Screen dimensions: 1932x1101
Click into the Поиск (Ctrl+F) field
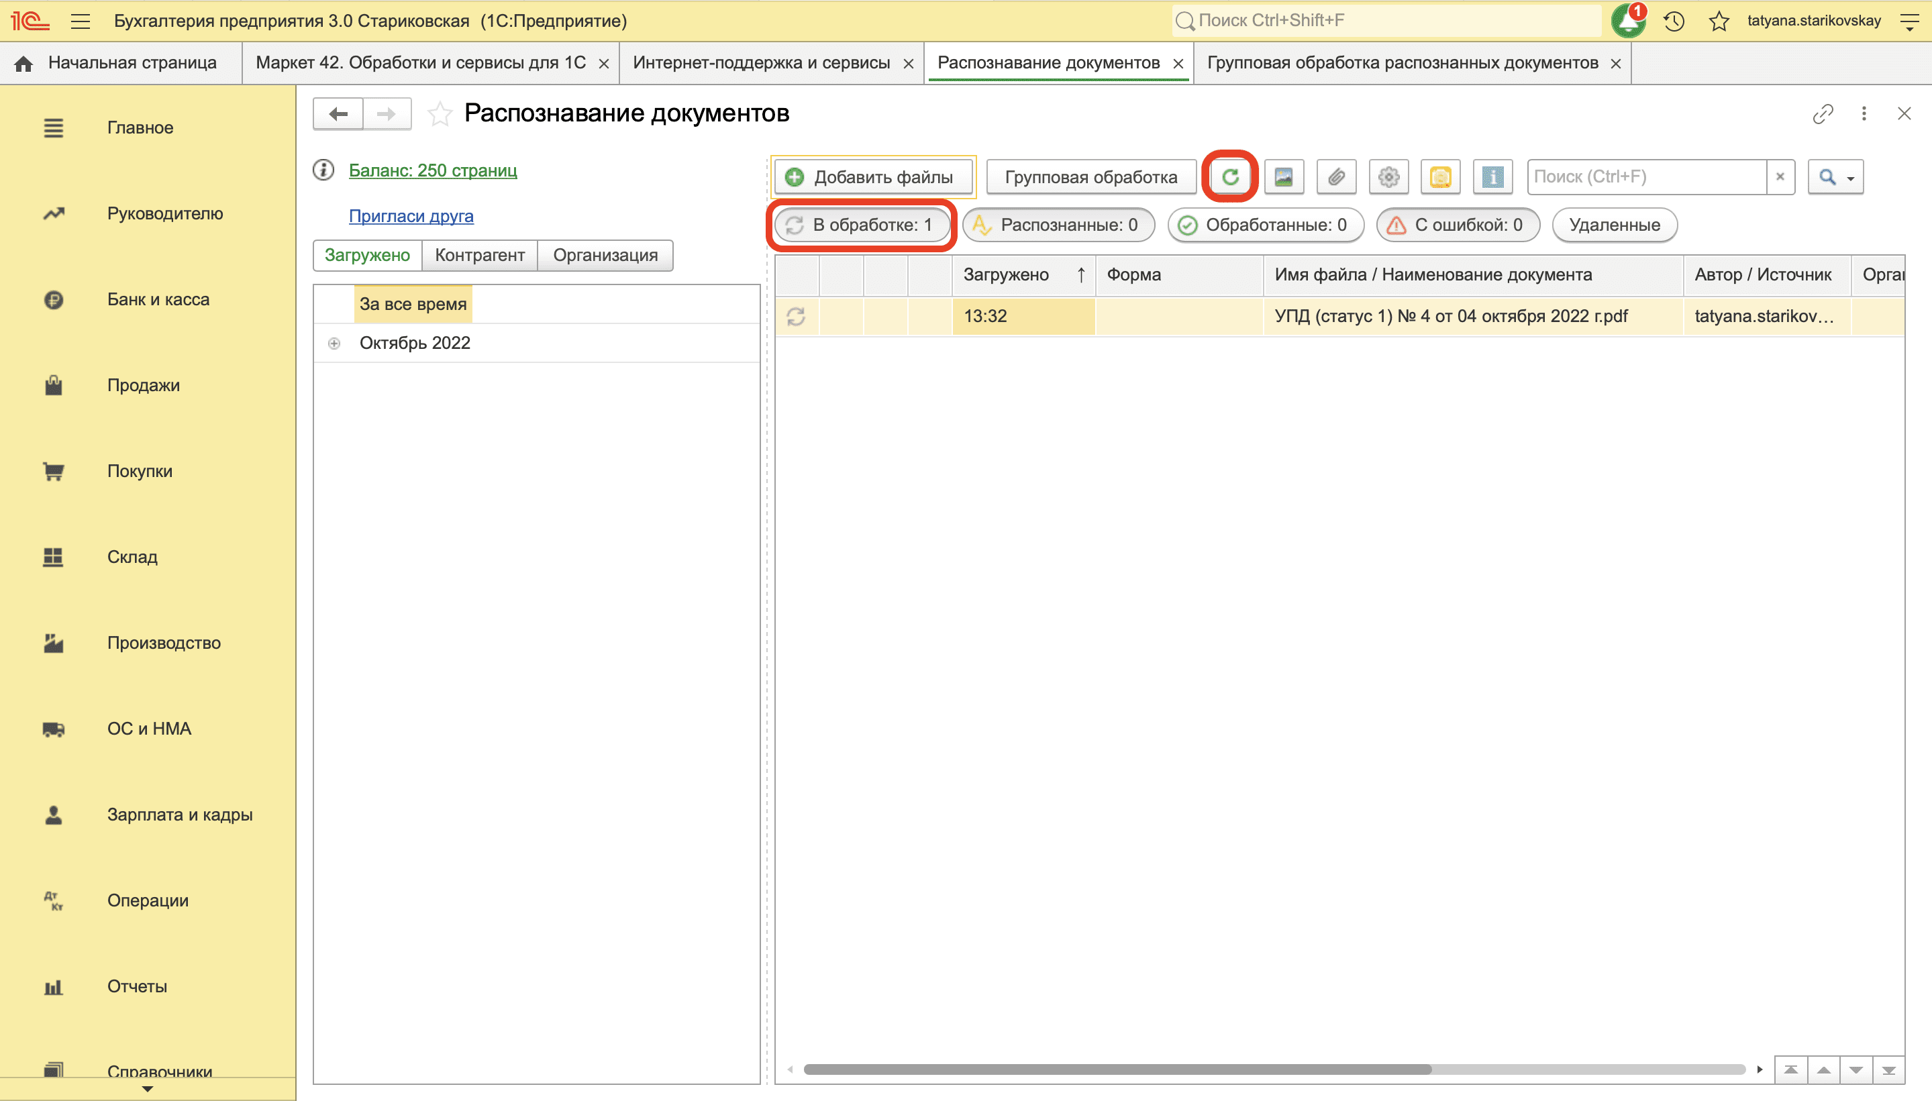pos(1647,177)
